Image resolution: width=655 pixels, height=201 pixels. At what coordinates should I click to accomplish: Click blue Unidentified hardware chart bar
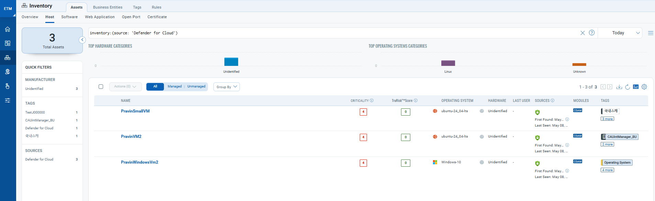(x=231, y=62)
